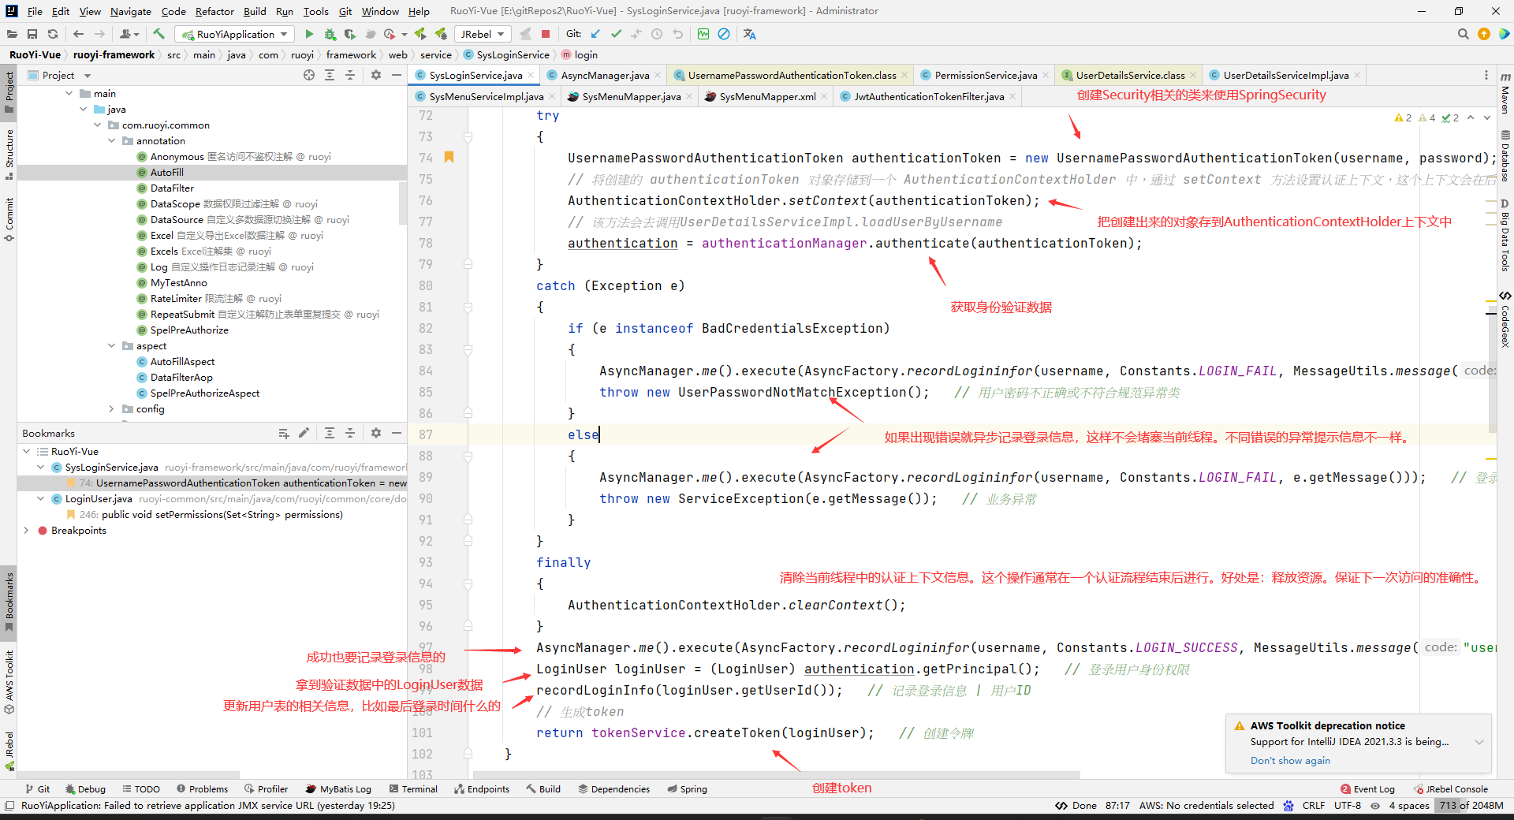This screenshot has width=1514, height=820.
Task: Rollback changes with the undo arrow
Action: click(677, 34)
